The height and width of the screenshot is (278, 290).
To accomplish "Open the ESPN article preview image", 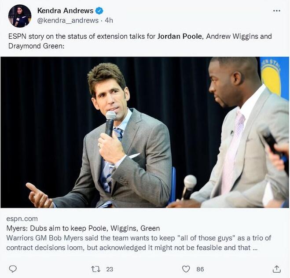I will (x=145, y=132).
